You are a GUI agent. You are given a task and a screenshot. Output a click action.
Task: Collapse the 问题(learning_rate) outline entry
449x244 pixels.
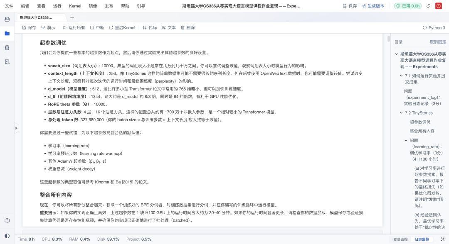click(x=406, y=140)
